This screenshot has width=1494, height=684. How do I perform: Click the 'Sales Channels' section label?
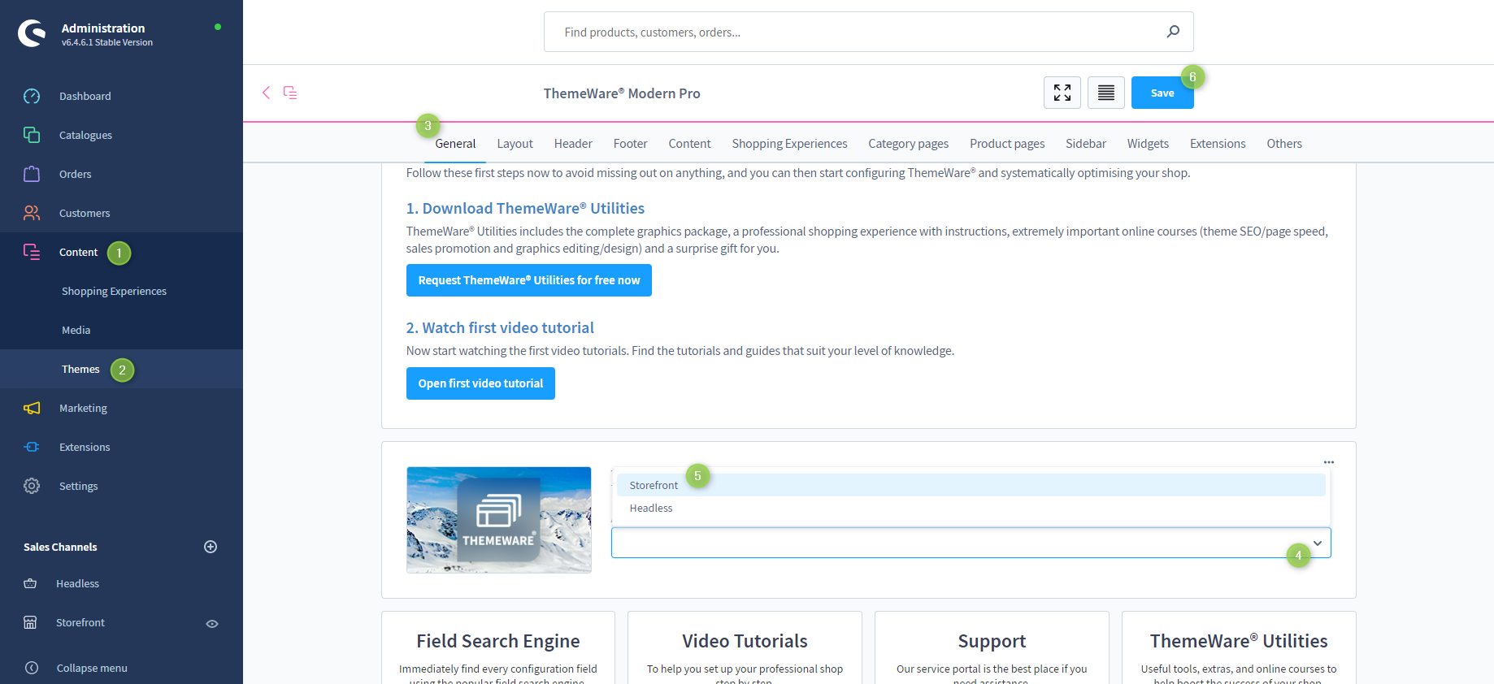pos(60,547)
